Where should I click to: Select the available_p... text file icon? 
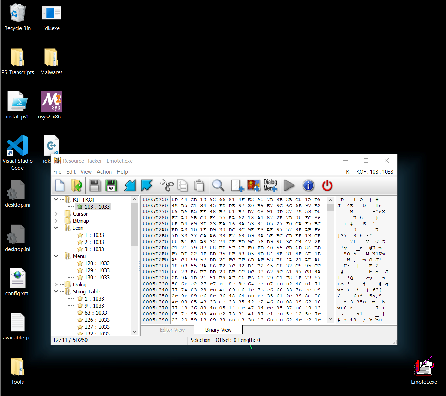coord(17,326)
